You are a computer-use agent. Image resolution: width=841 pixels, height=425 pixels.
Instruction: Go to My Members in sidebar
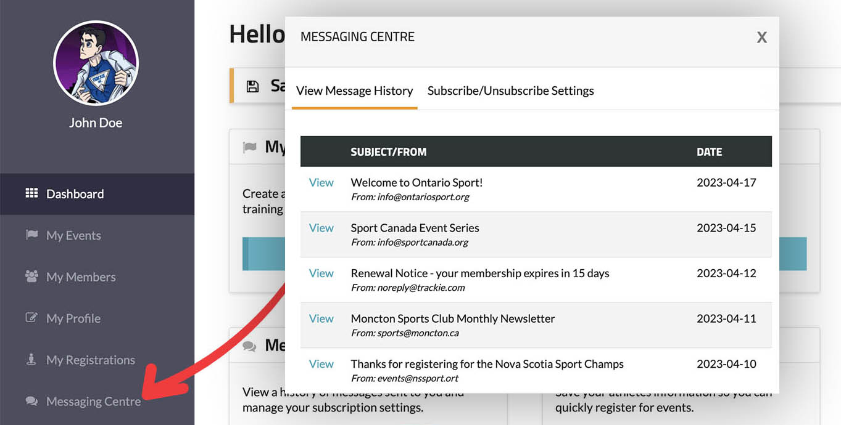[81, 277]
